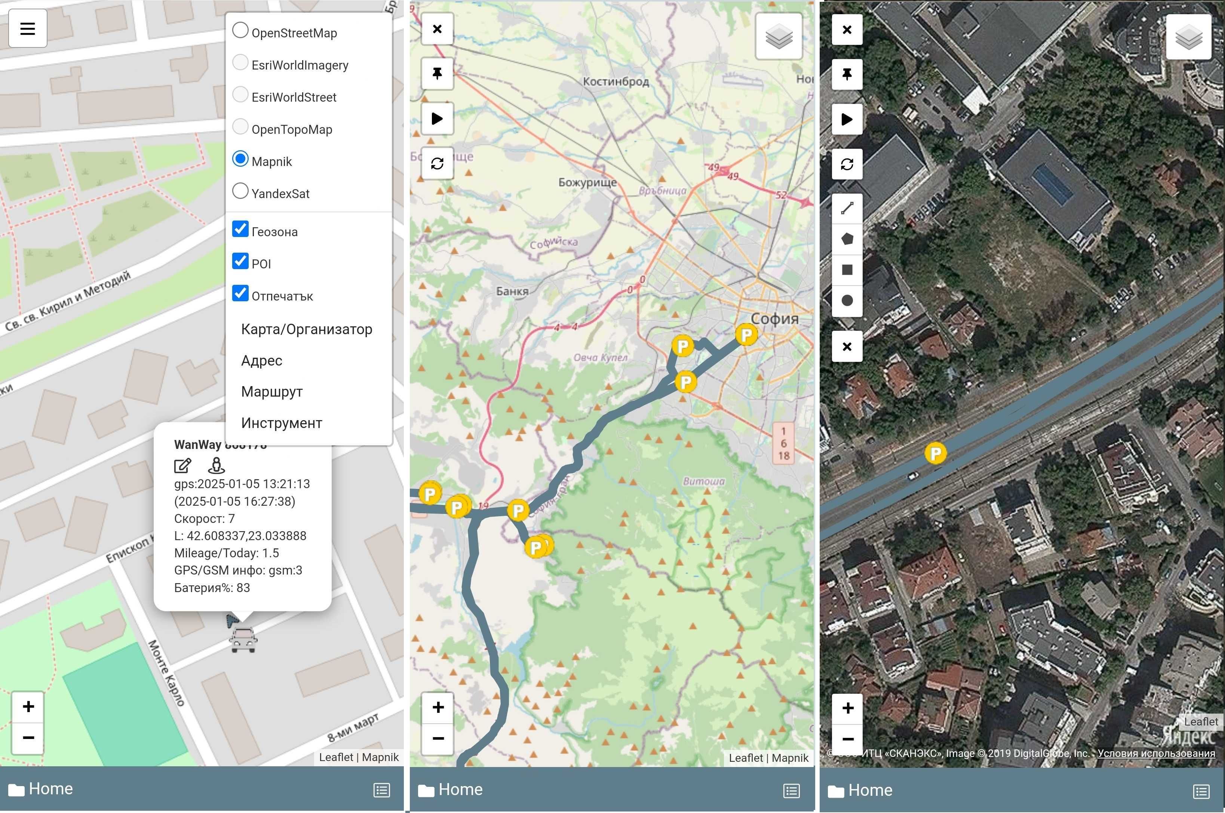Zoom out on the left map
The width and height of the screenshot is (1225, 813).
point(28,737)
